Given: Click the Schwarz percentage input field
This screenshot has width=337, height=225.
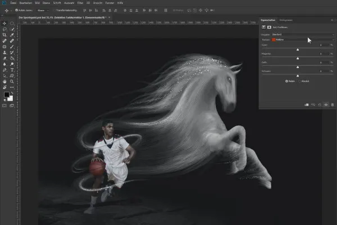Looking at the screenshot, I should pos(324,71).
